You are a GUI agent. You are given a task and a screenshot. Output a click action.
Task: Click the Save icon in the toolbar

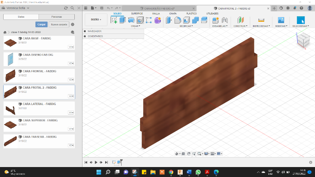click(x=102, y=8)
